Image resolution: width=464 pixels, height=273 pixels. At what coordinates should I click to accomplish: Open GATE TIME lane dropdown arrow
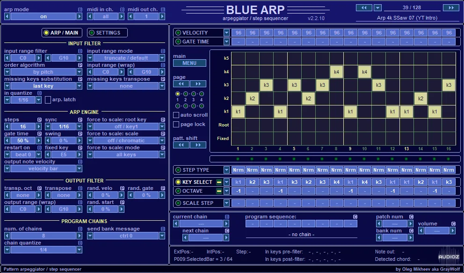(x=226, y=42)
